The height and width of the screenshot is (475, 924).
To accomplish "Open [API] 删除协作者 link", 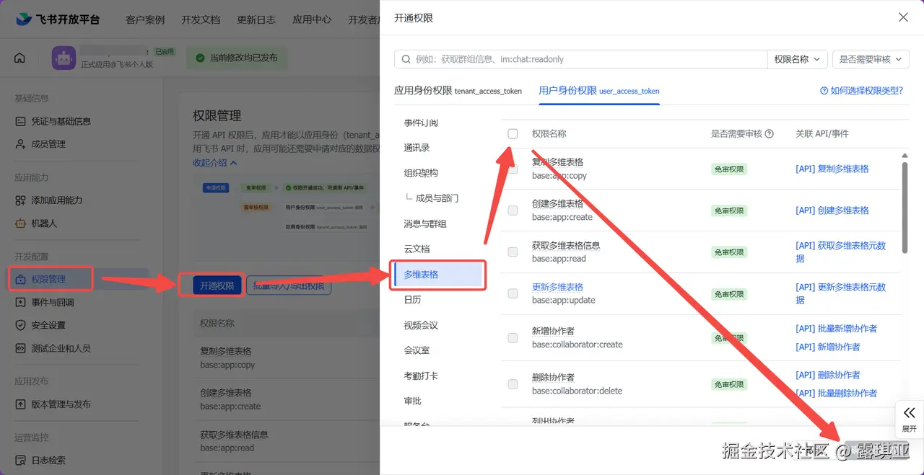I will pos(828,375).
